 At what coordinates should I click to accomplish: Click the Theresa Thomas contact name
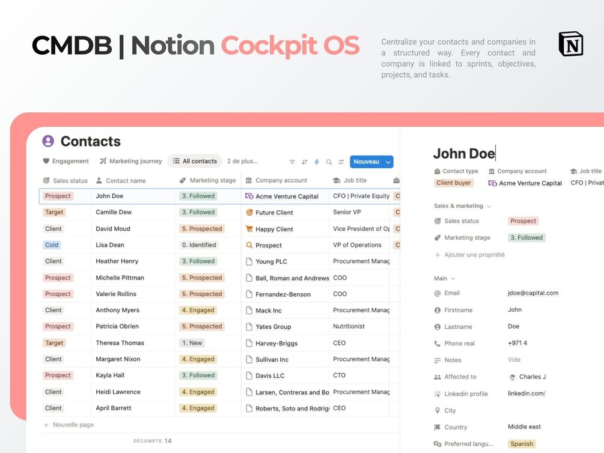coord(120,343)
